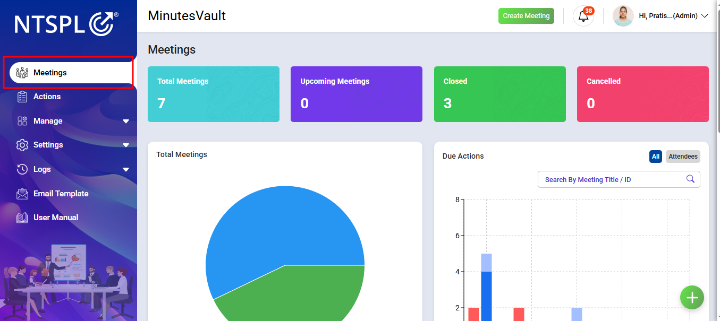Click the Settings gear icon
This screenshot has width=720, height=321.
tap(22, 145)
